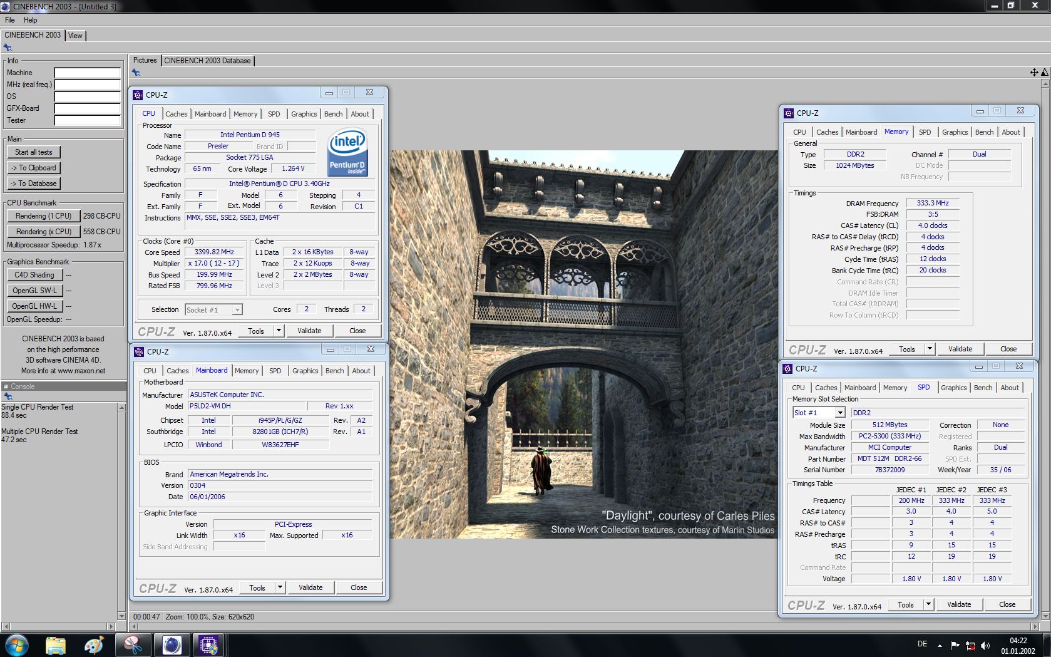Click the CINEBENCH title bar application icon
This screenshot has height=657, width=1051.
tap(6, 6)
